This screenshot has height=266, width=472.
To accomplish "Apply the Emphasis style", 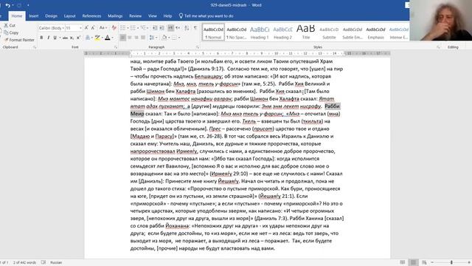I will (375, 33).
